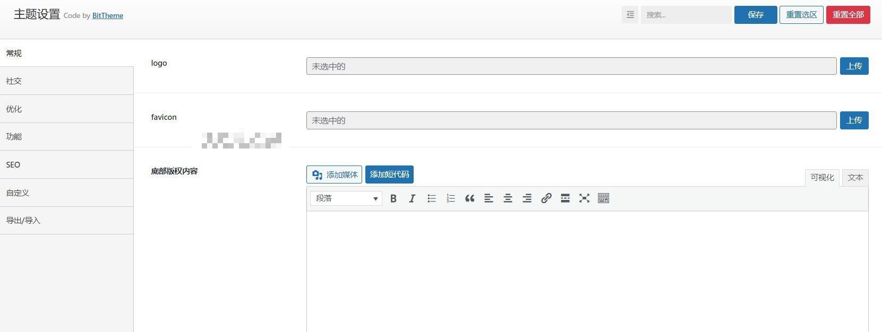
Task: Collapse the settings sidebar with top icon
Action: pos(630,15)
